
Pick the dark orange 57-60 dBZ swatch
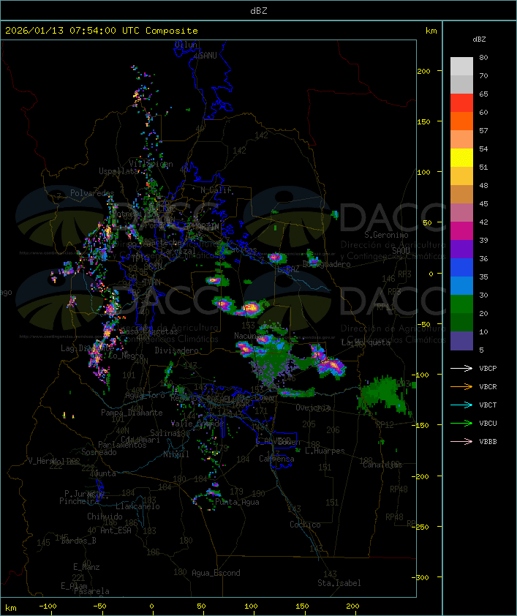pos(461,121)
